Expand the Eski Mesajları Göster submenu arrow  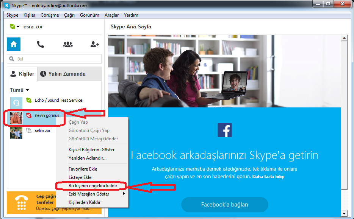click(x=124, y=194)
